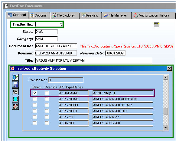Screen dimensions: 176x141
Task: Close the TraxDoc Effectivity Selection window
Action: pos(169,68)
